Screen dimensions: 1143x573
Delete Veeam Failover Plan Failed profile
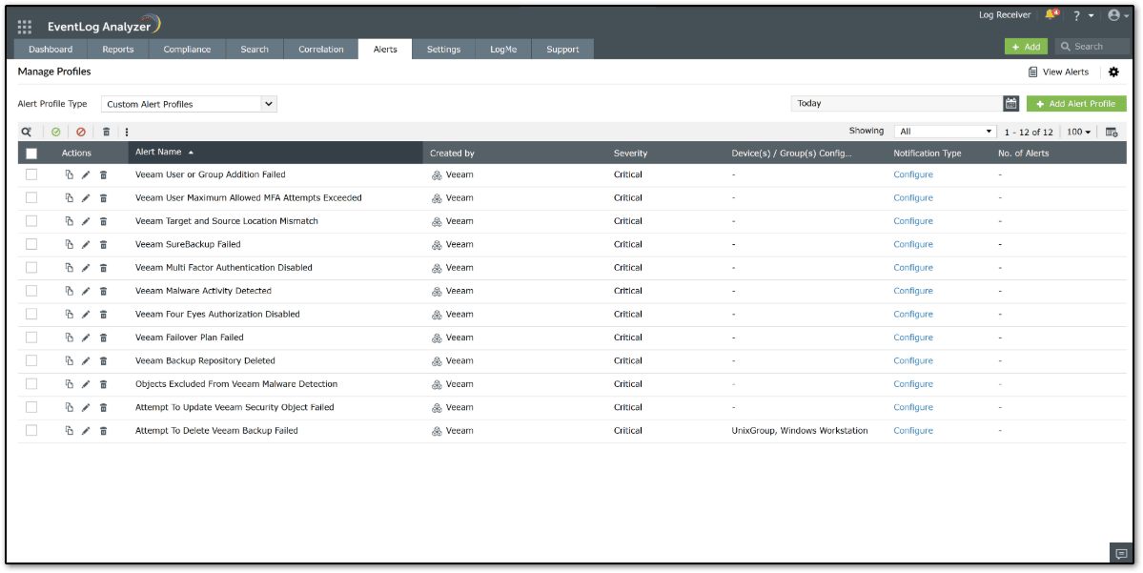pos(104,338)
